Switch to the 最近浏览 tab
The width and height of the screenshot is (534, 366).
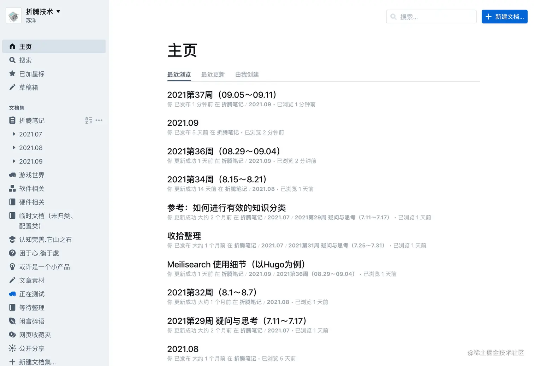(179, 75)
